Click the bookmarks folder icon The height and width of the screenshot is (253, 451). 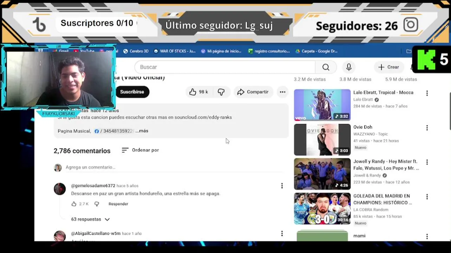(409, 51)
